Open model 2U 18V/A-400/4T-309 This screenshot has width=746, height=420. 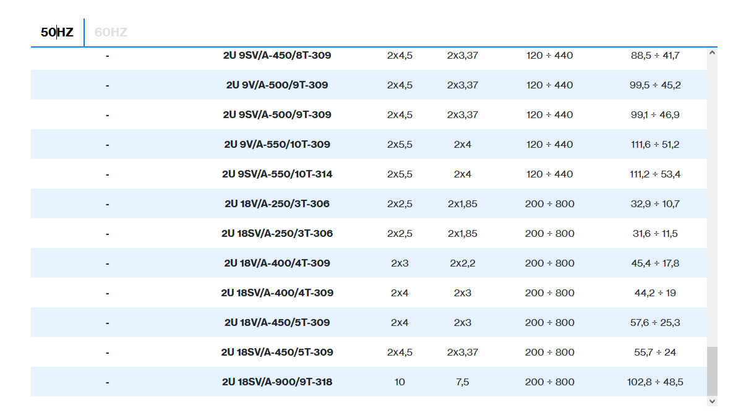(277, 264)
